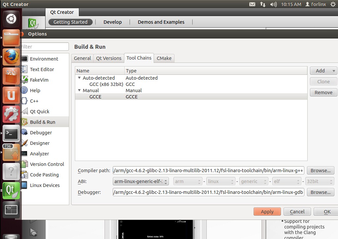This screenshot has height=239, width=338.
Task: Select the Text Editor category icon
Action: point(24,69)
